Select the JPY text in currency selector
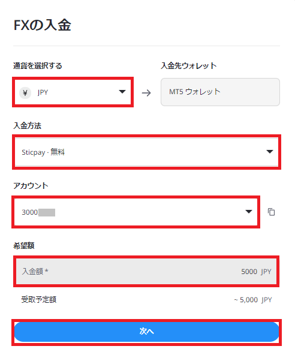Image resolution: width=295 pixels, height=352 pixels. (43, 92)
